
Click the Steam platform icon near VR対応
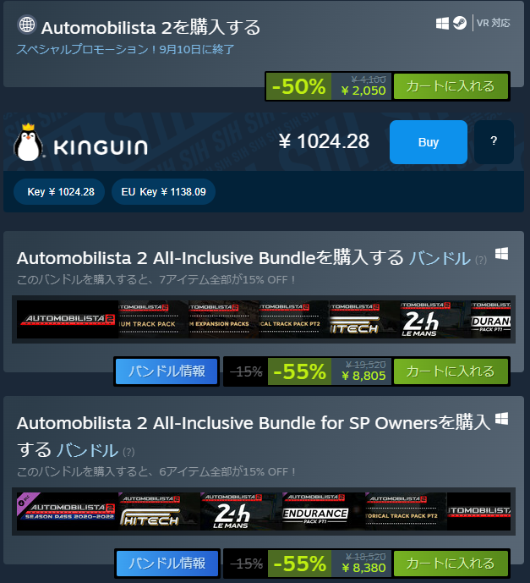pos(460,23)
